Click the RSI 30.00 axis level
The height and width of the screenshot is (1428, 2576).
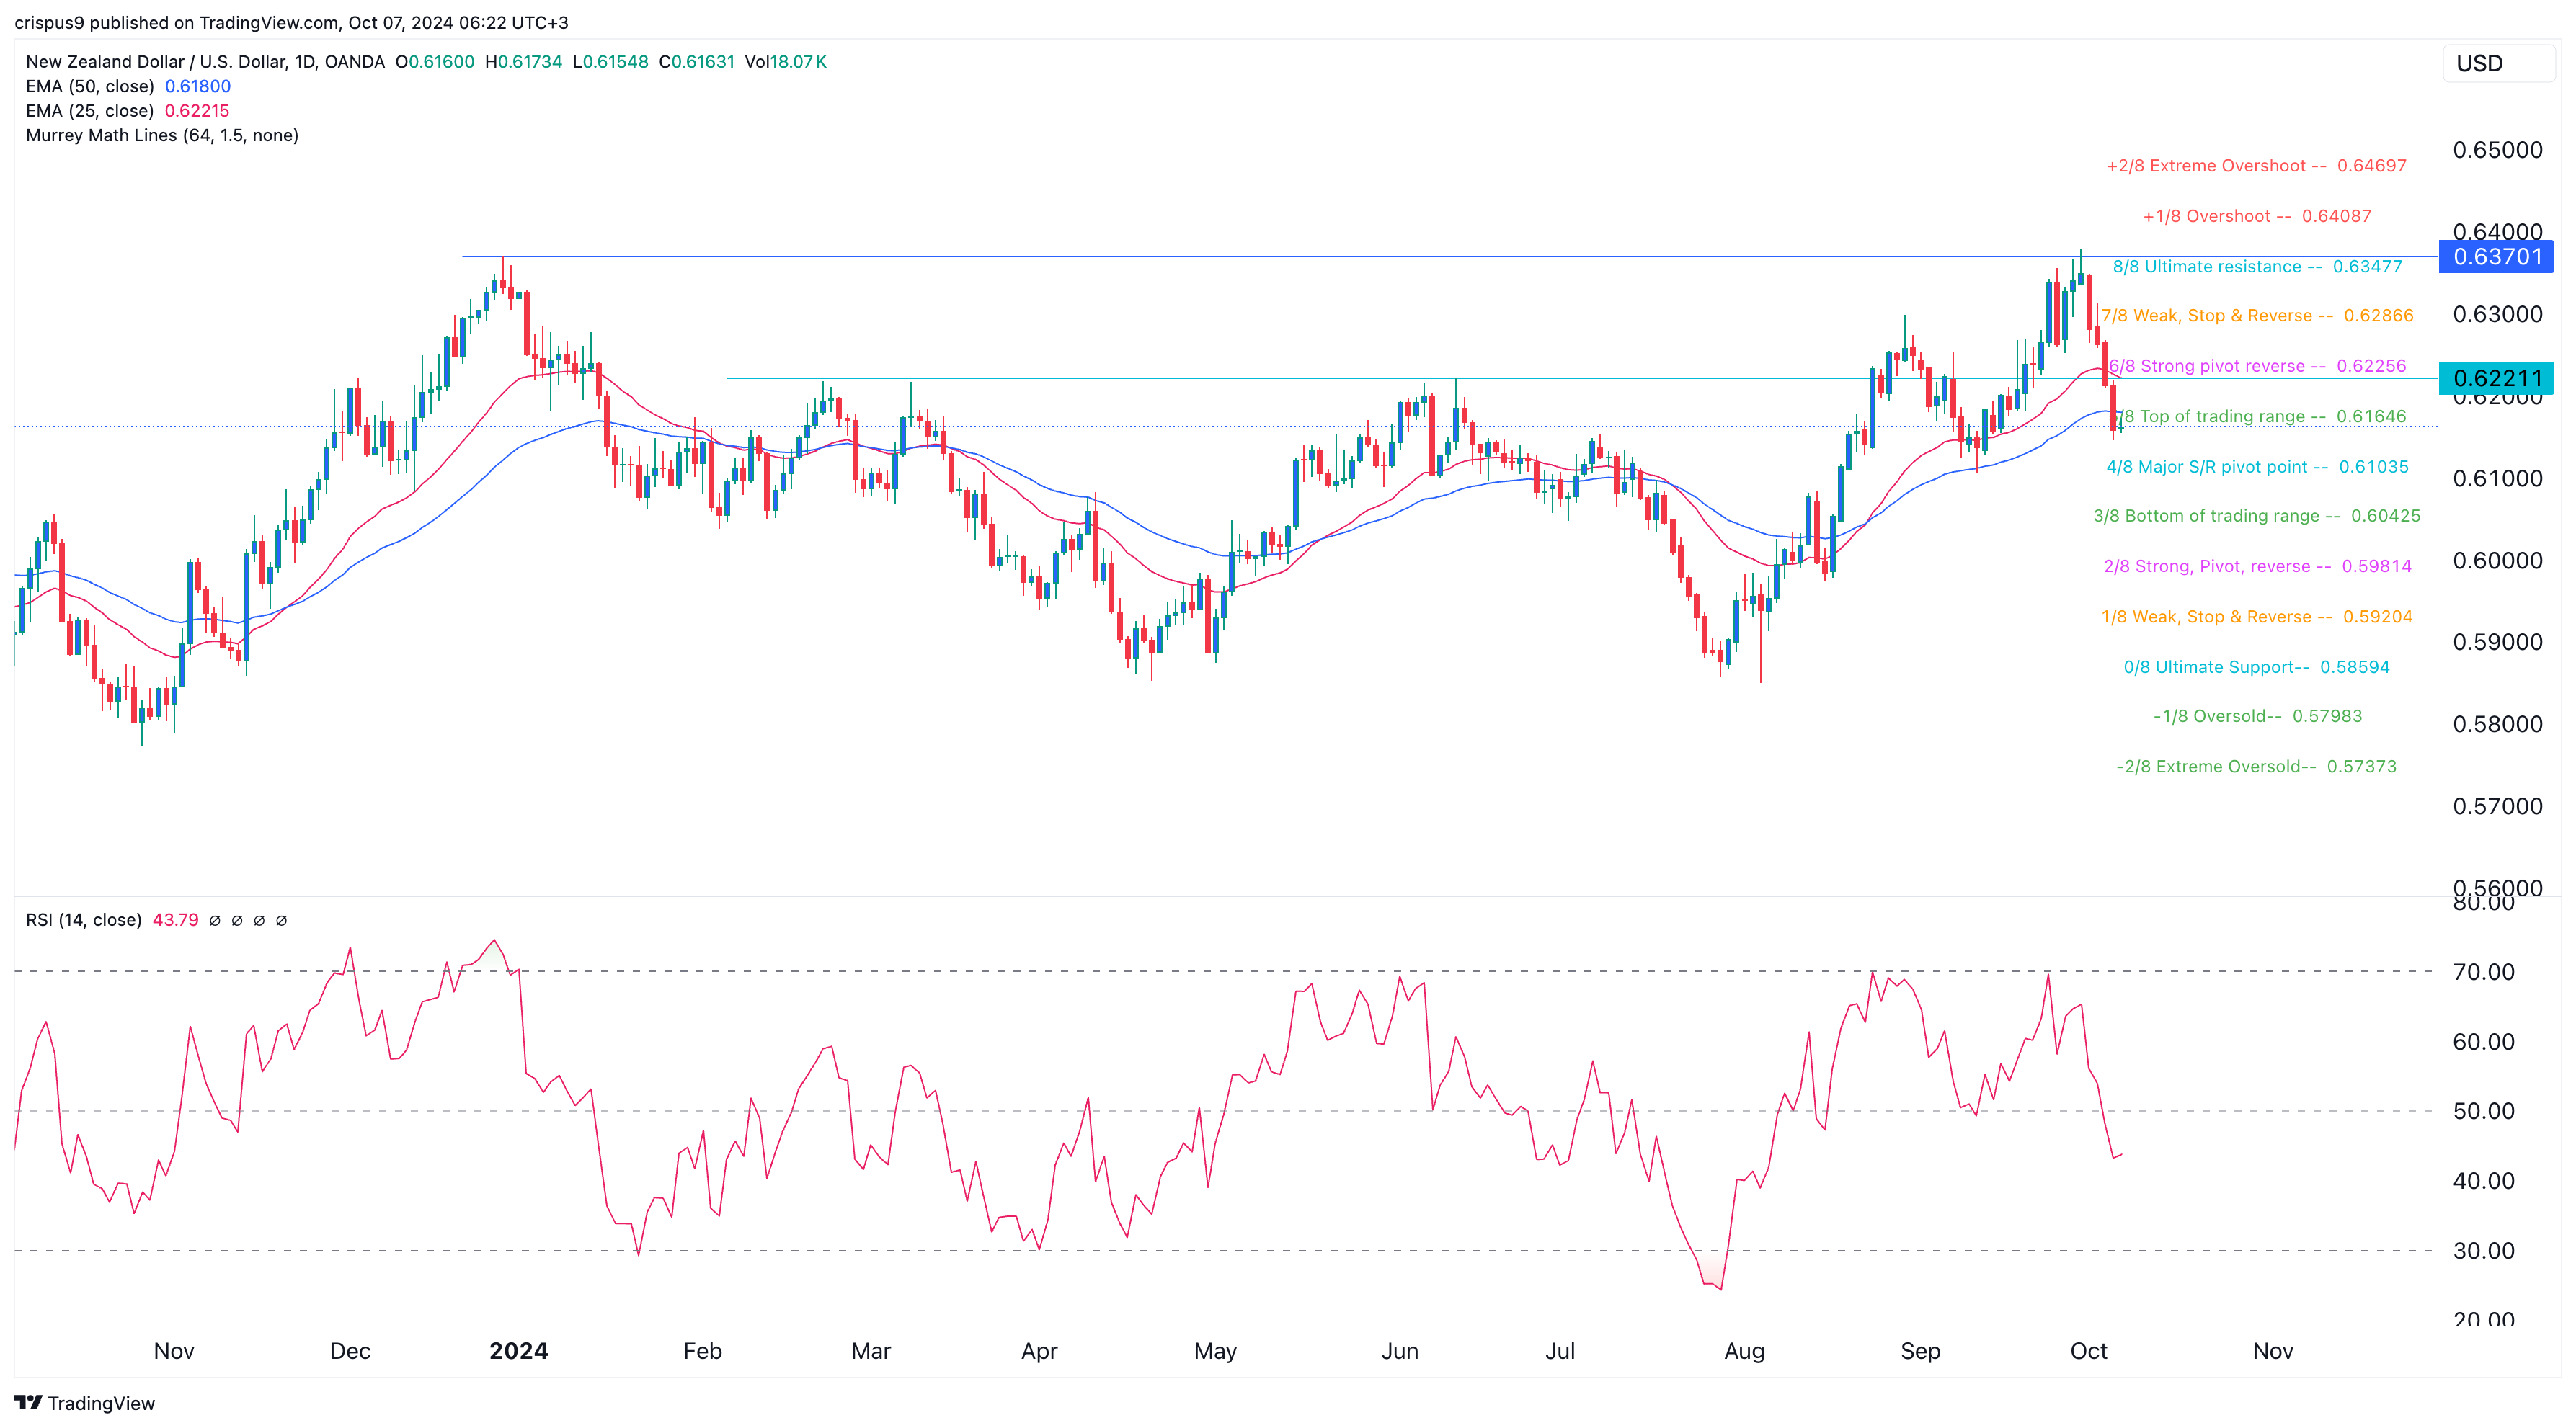pos(2483,1250)
